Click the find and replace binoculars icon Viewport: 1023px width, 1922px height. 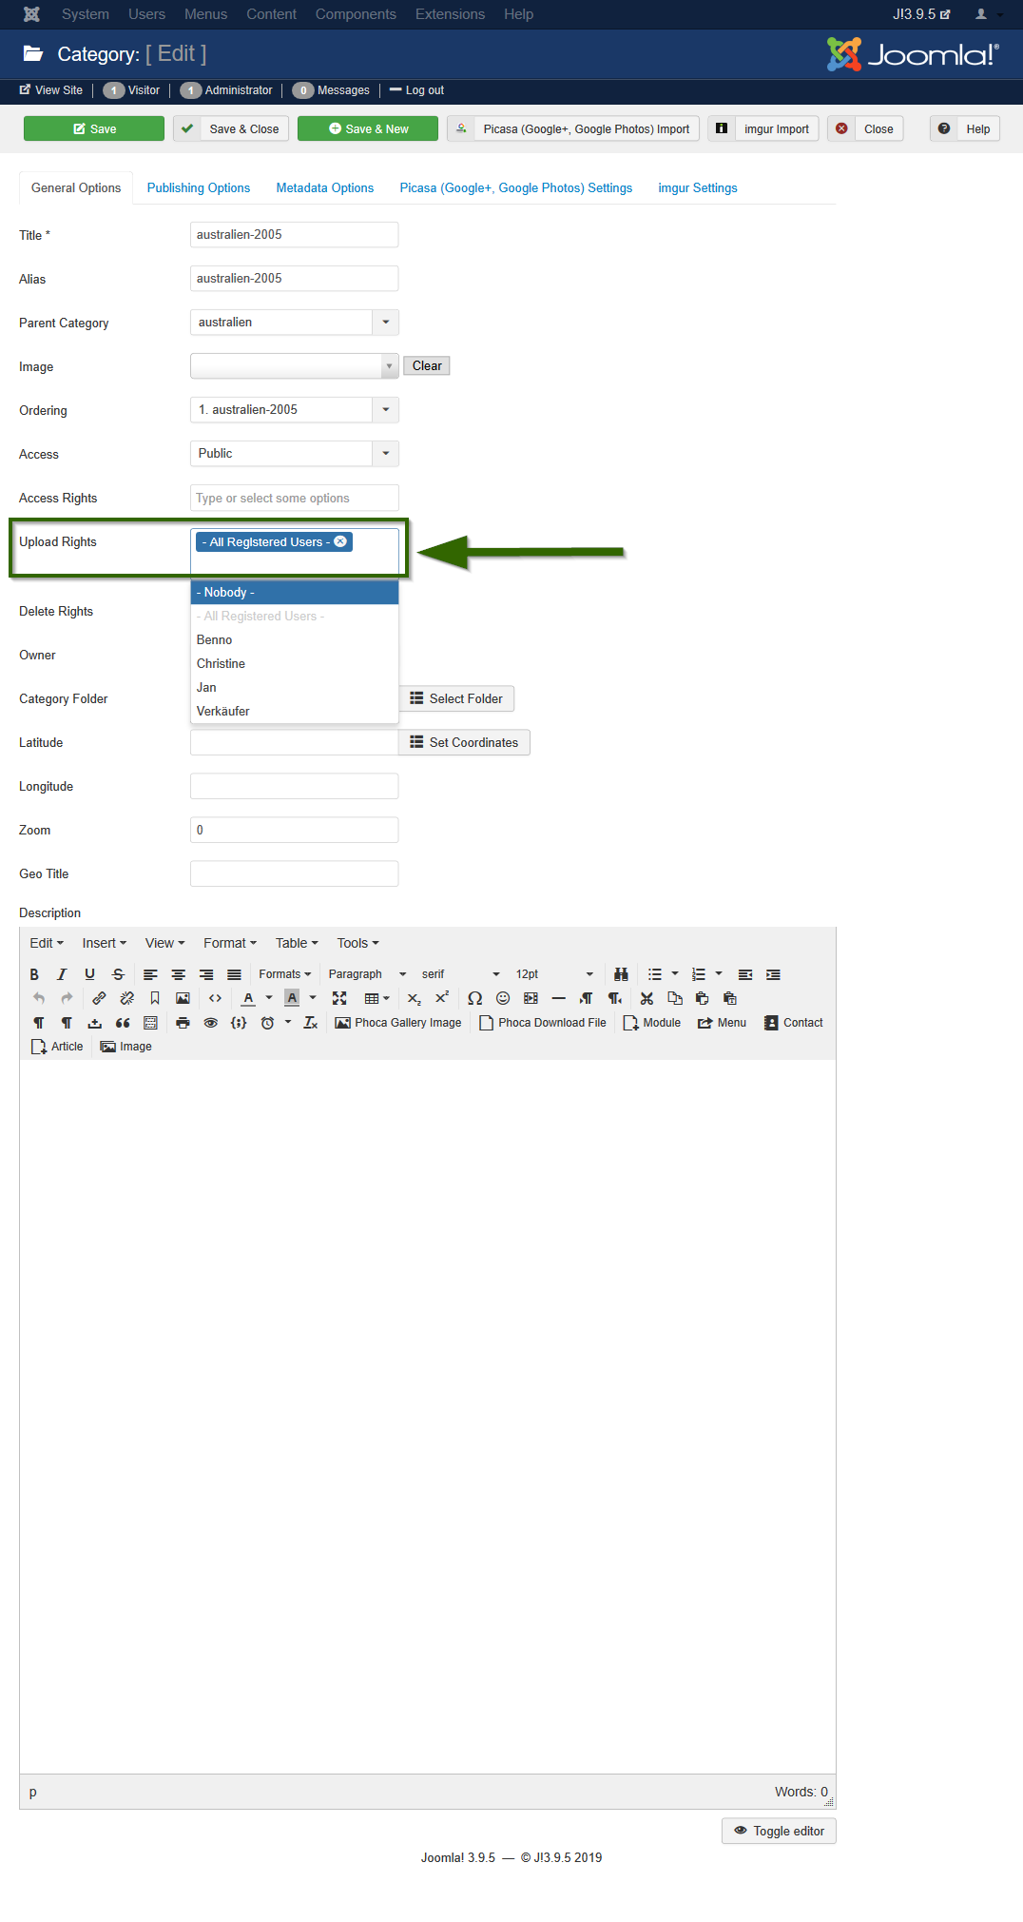(x=621, y=974)
